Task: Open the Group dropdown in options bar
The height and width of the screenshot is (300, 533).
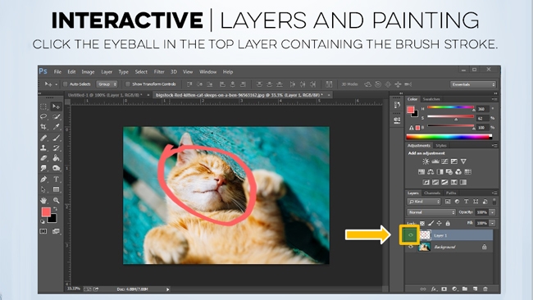Action: tap(107, 84)
